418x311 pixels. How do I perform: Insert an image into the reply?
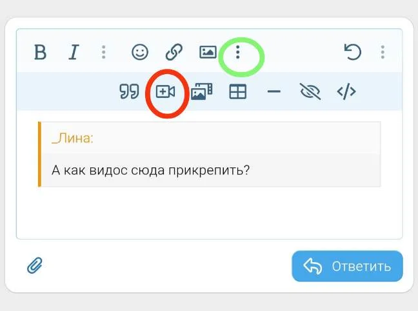click(208, 53)
